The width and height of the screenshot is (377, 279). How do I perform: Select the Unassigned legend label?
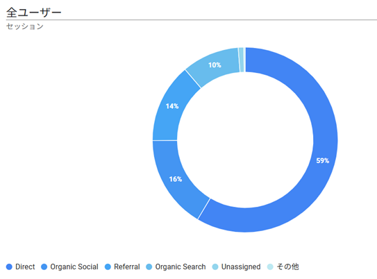[x=241, y=267]
